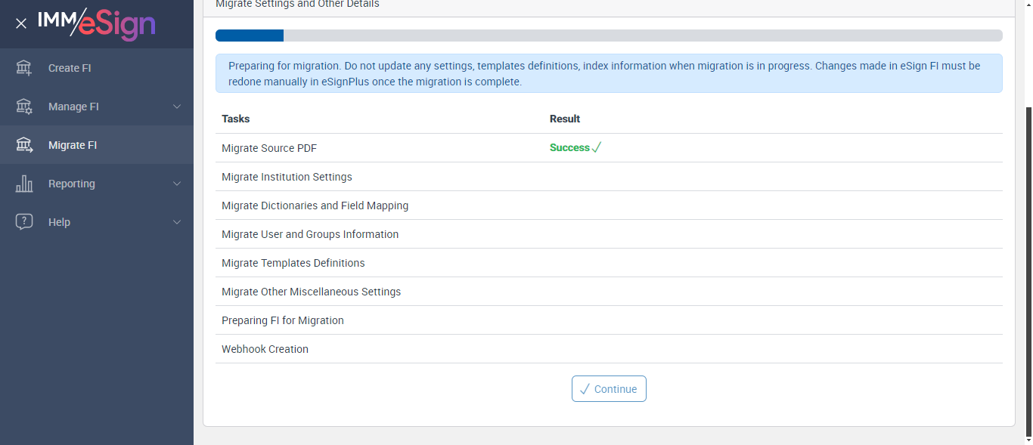The width and height of the screenshot is (1033, 445).
Task: Click the IMM eSign logo
Action: 97,23
